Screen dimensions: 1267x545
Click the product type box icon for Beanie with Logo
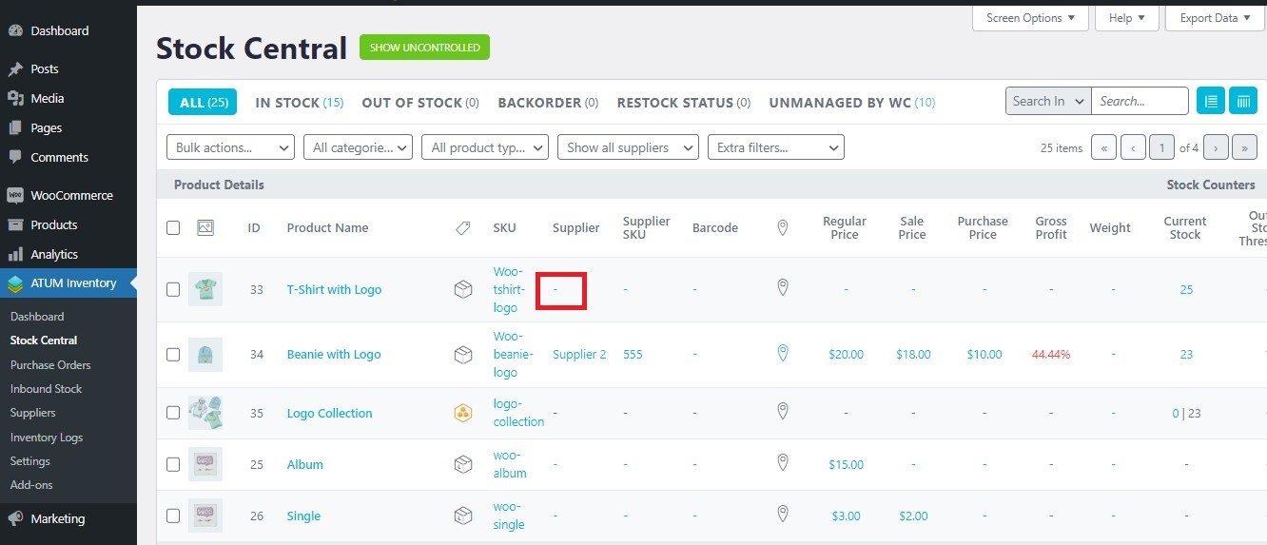tap(463, 354)
